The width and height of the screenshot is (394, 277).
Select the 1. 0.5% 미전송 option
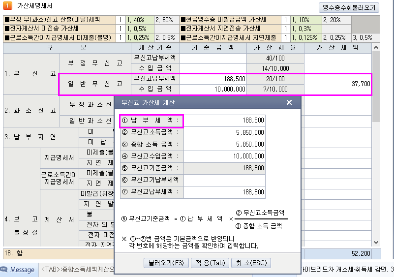[x=140, y=29]
